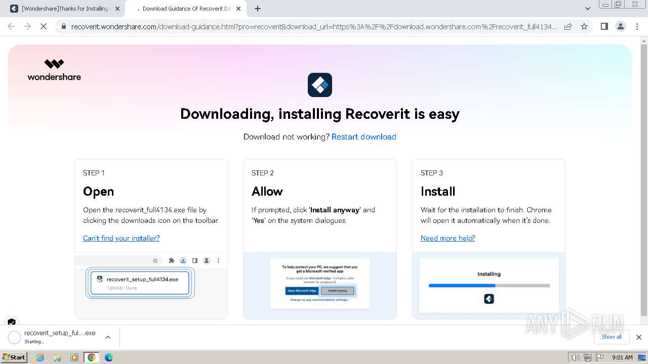Click the shield privacy badge icon
Image resolution: width=648 pixels, height=364 pixels.
coord(12,322)
